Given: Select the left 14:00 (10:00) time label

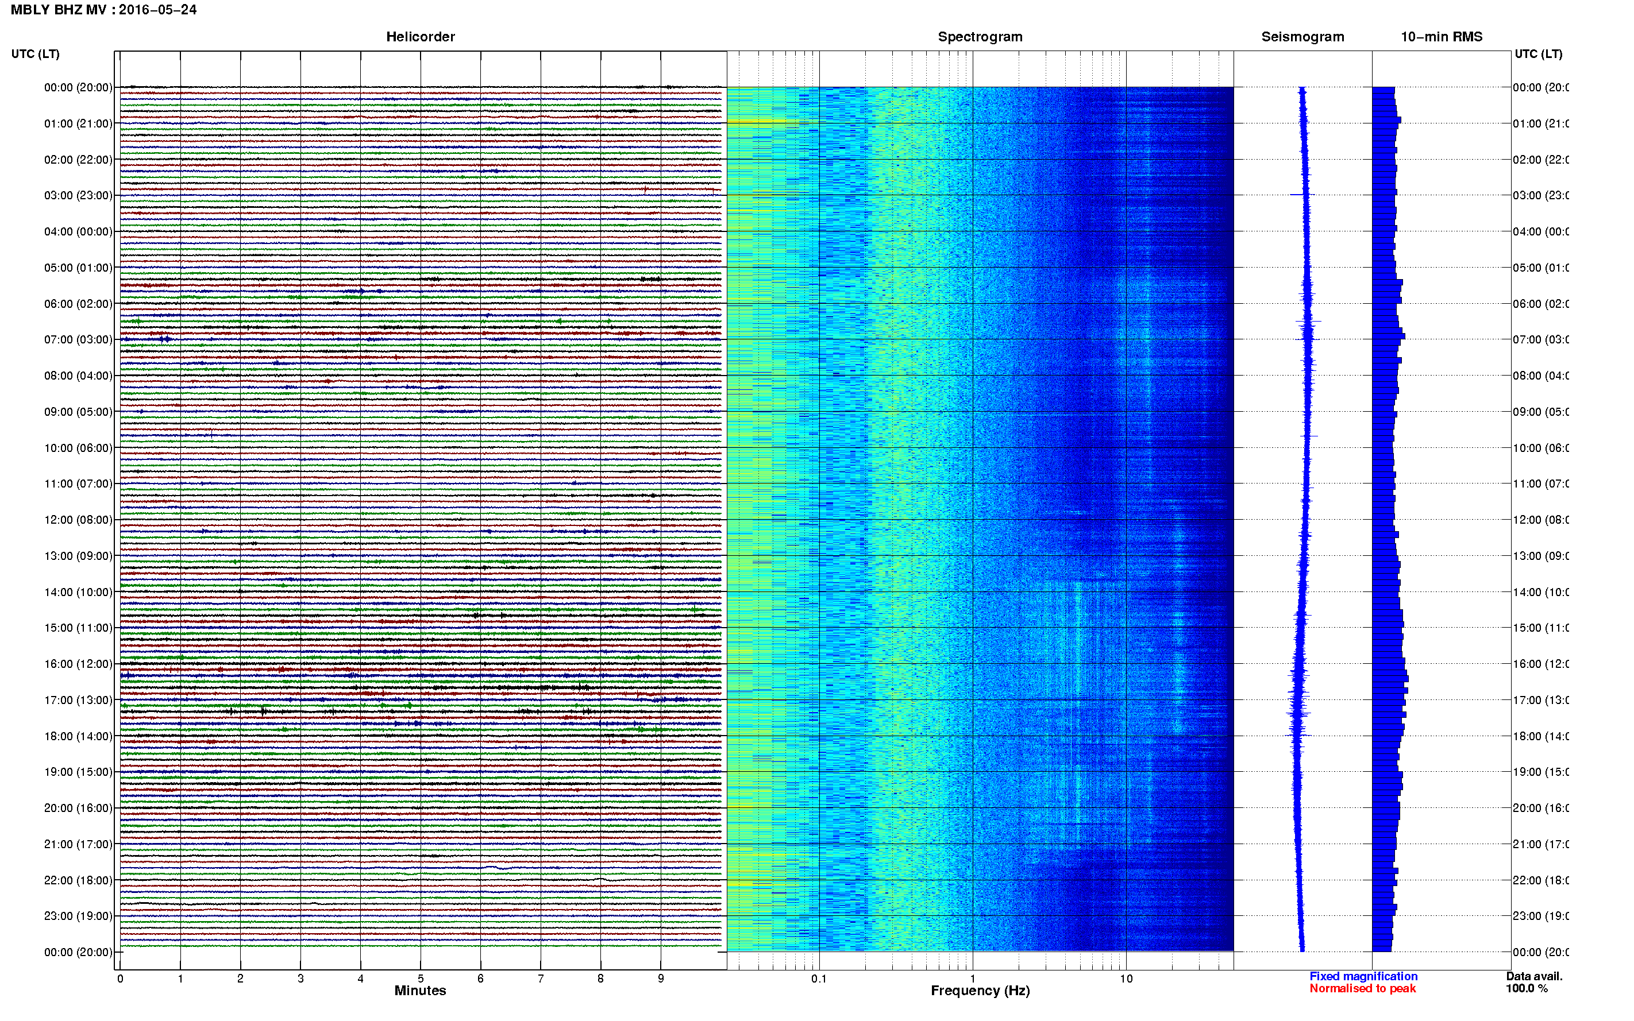Looking at the screenshot, I should click(x=78, y=592).
